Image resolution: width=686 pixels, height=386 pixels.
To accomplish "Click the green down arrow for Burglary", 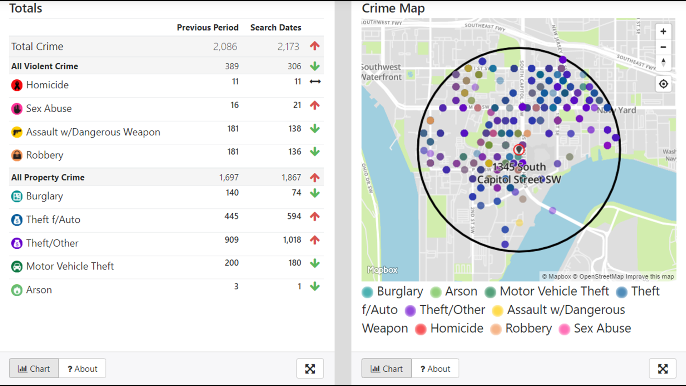I will (x=315, y=193).
